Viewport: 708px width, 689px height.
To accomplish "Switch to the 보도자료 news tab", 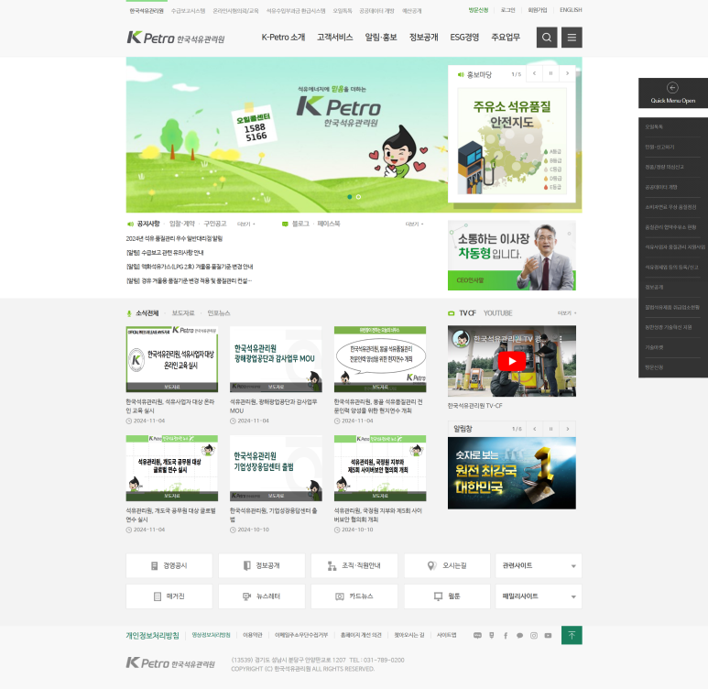I will [x=183, y=313].
